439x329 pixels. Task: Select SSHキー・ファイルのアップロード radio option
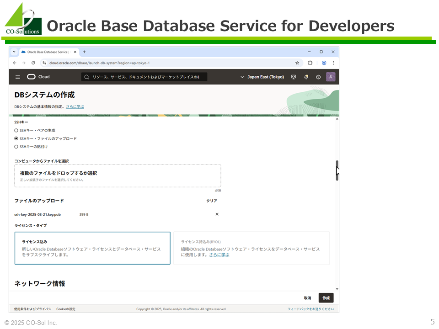pos(16,138)
